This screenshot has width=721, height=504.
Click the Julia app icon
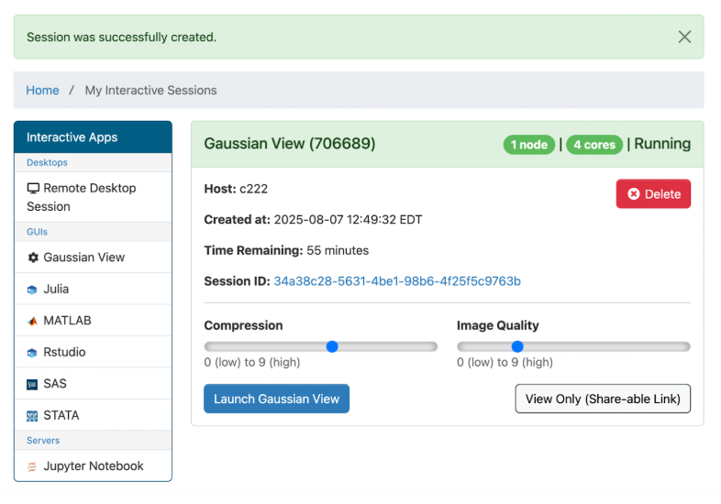coord(33,290)
